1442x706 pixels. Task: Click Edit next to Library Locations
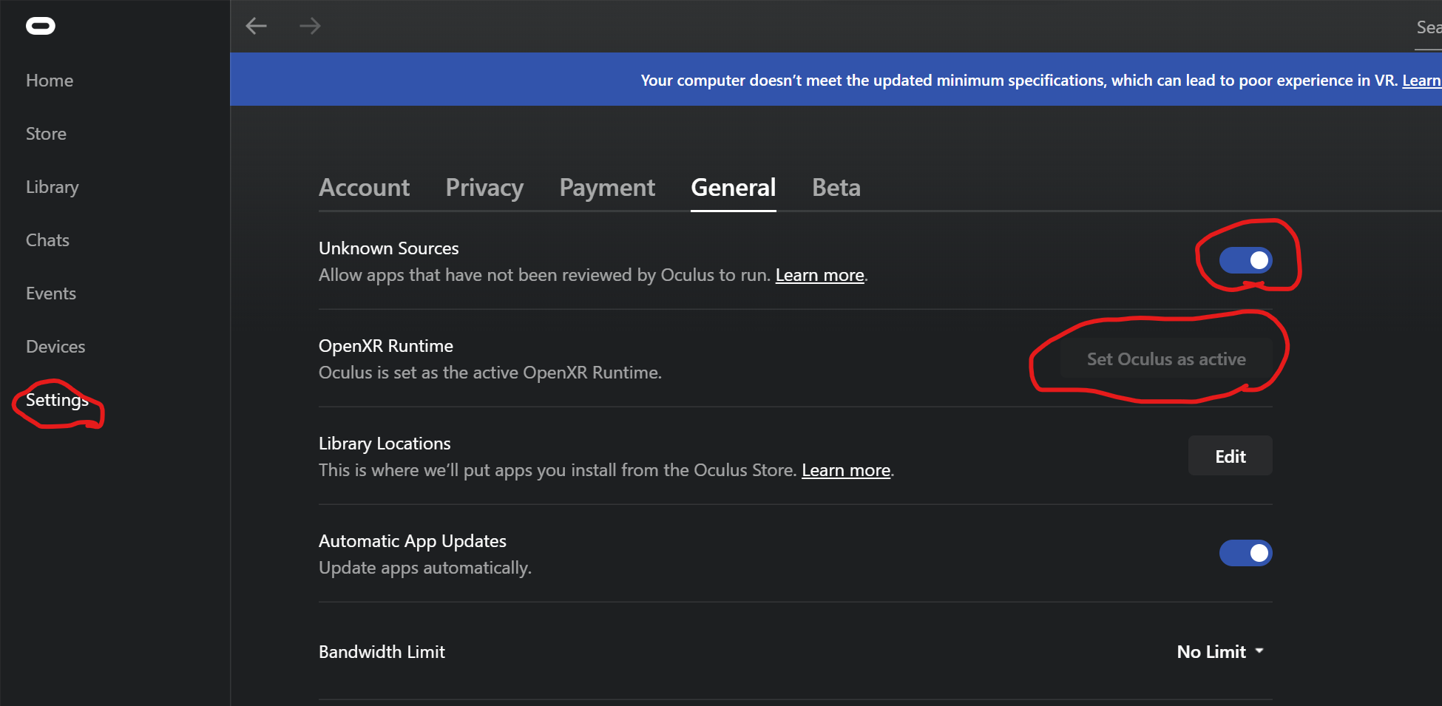click(1230, 455)
